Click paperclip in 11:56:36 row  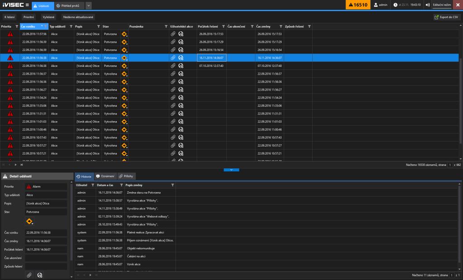[173, 82]
